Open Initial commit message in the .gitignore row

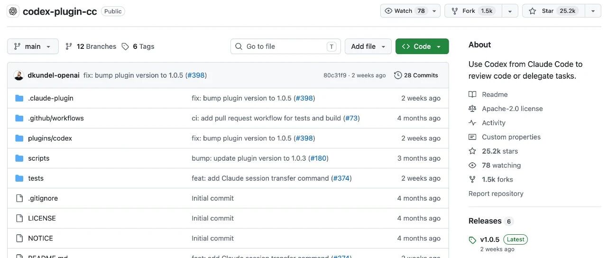(x=212, y=198)
